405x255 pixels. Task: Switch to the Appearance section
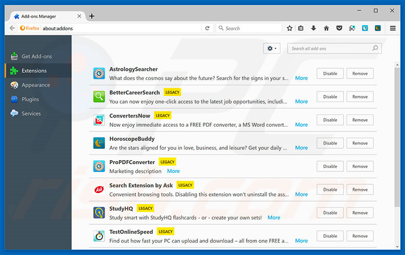(x=35, y=85)
